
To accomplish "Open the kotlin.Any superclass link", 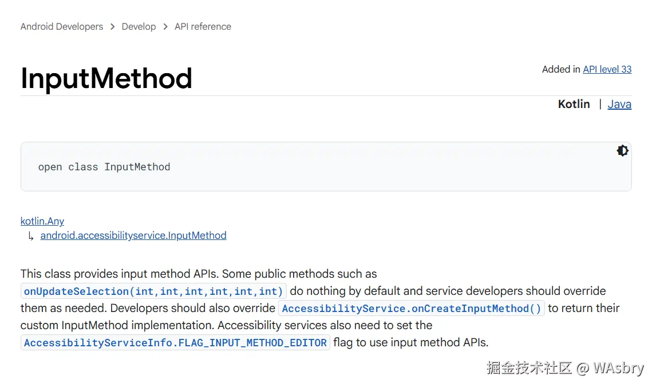I will 42,221.
